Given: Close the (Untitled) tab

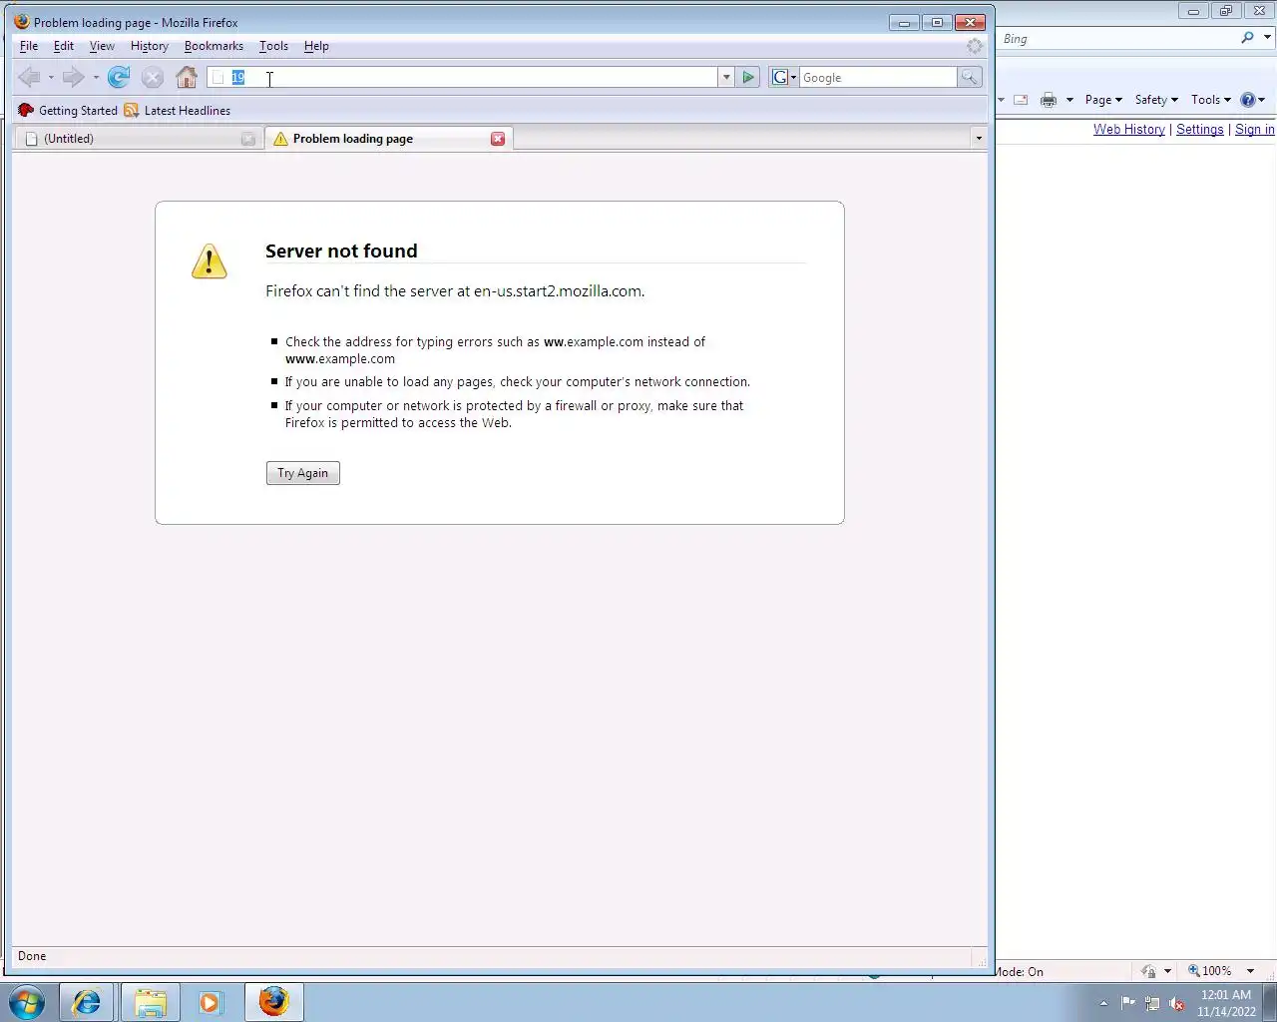Looking at the screenshot, I should (248, 139).
